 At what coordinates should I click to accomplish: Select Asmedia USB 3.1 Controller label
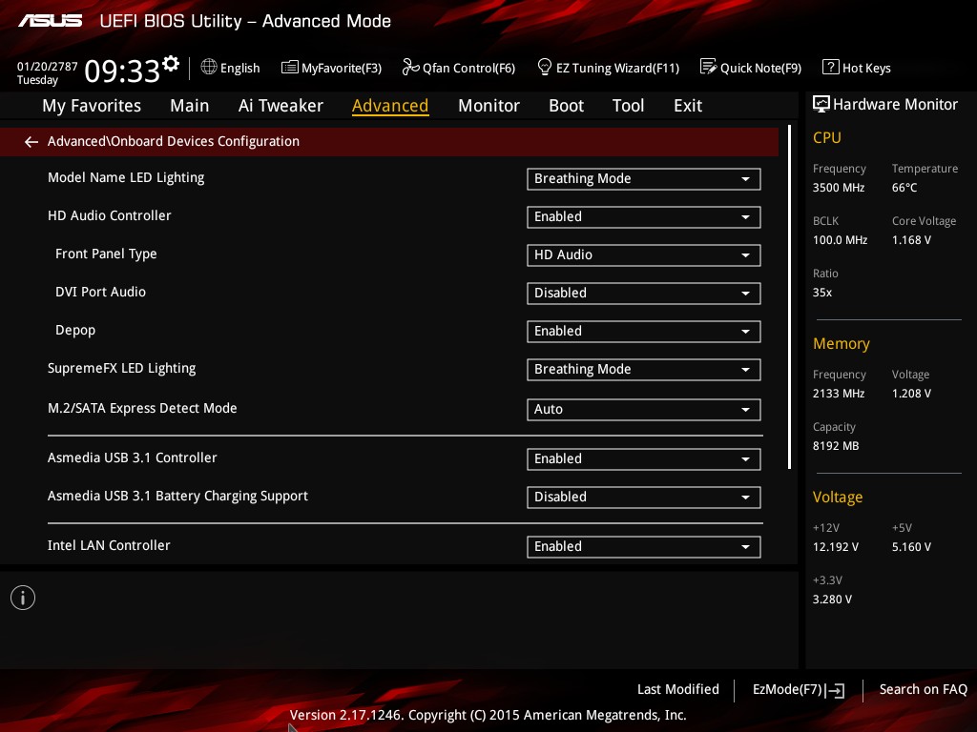pos(132,457)
